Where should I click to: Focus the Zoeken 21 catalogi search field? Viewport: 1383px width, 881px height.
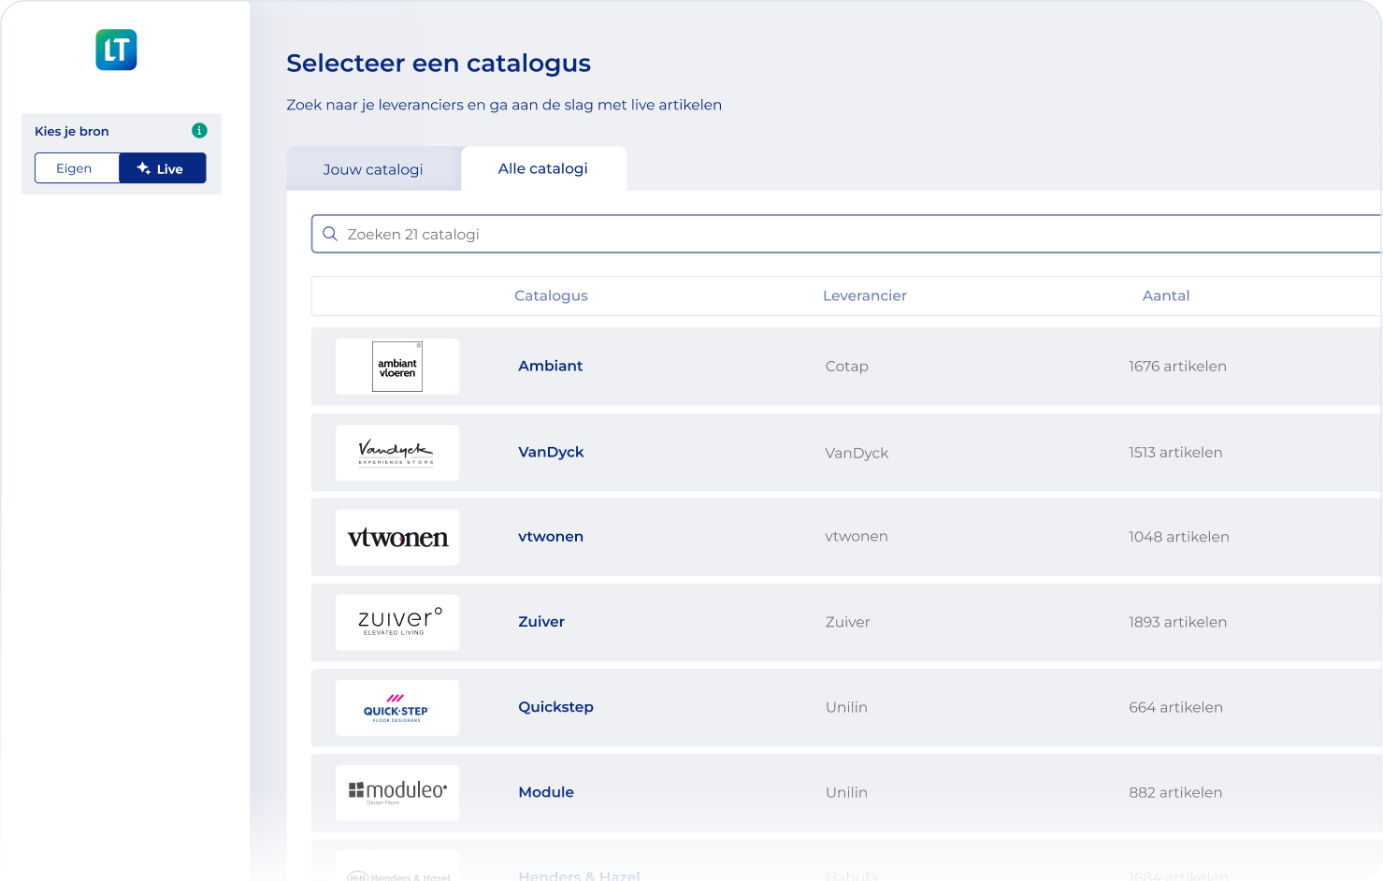click(842, 234)
